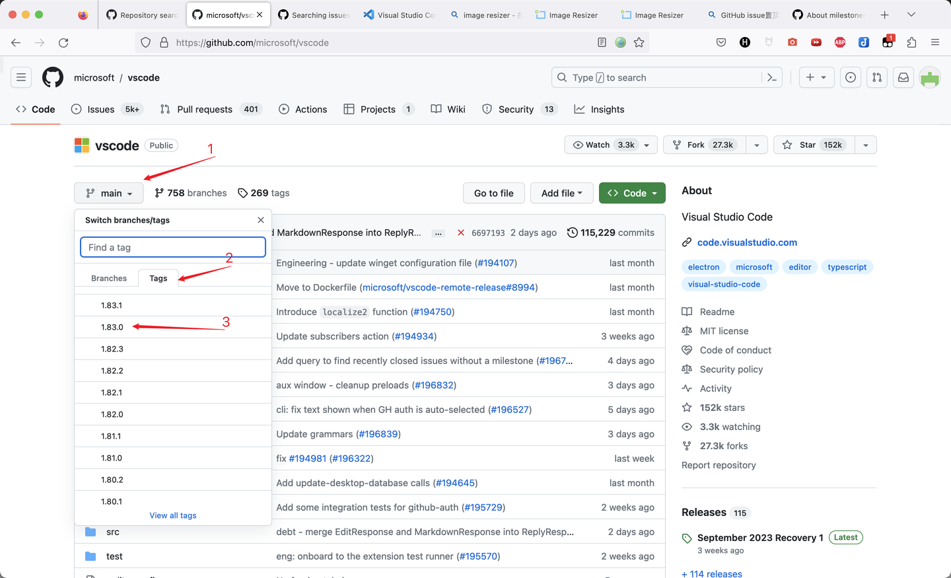Click View all tags link

click(173, 515)
